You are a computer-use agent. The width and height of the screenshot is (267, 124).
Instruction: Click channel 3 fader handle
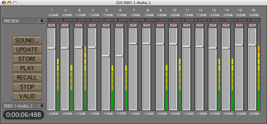(78, 47)
